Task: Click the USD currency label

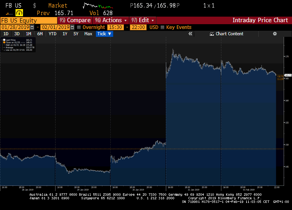Action: (154, 27)
